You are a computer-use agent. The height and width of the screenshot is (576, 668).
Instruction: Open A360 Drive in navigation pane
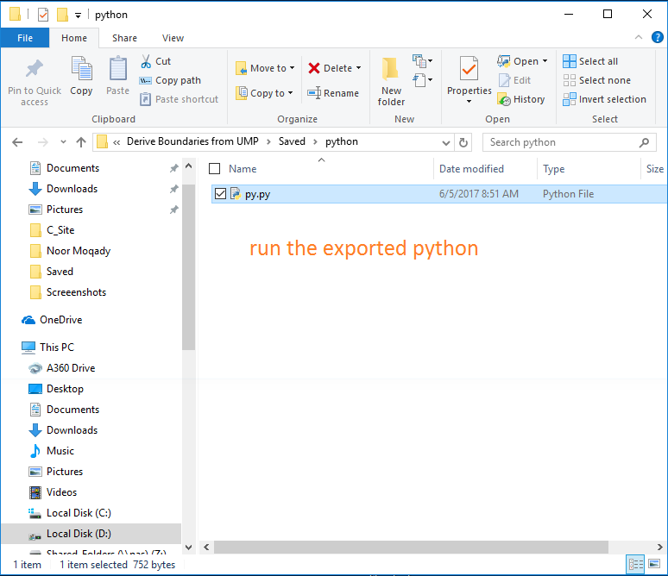[62, 368]
